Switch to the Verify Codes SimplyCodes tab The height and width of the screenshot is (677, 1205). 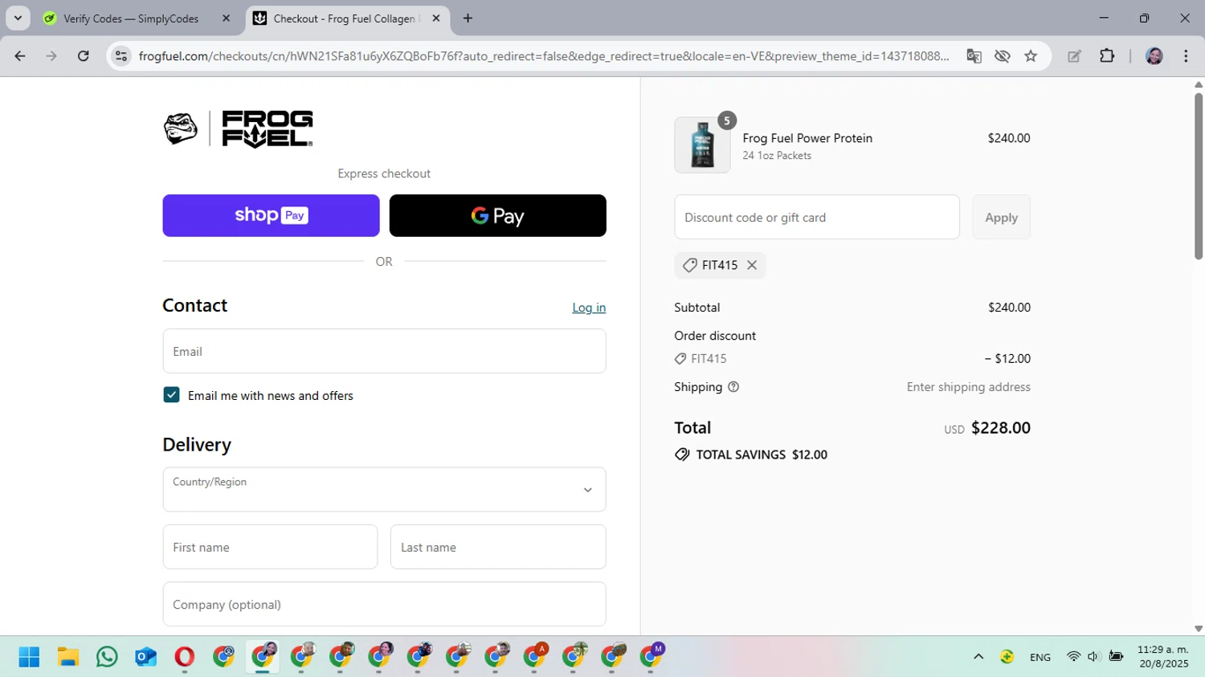pyautogui.click(x=131, y=18)
